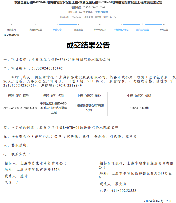Click the page title at the top

(88, 3)
